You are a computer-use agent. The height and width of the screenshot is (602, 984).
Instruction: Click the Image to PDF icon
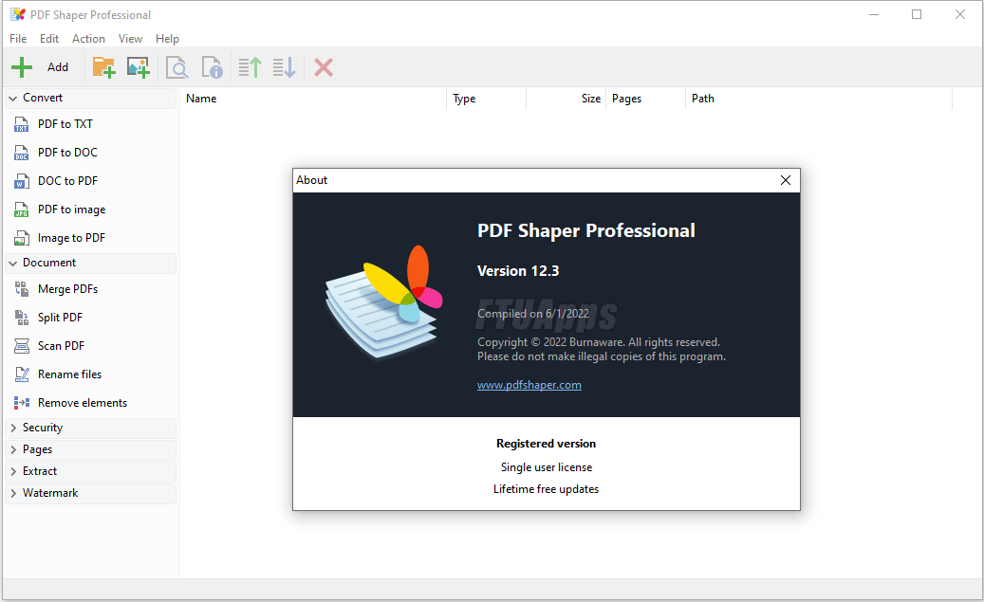point(21,238)
